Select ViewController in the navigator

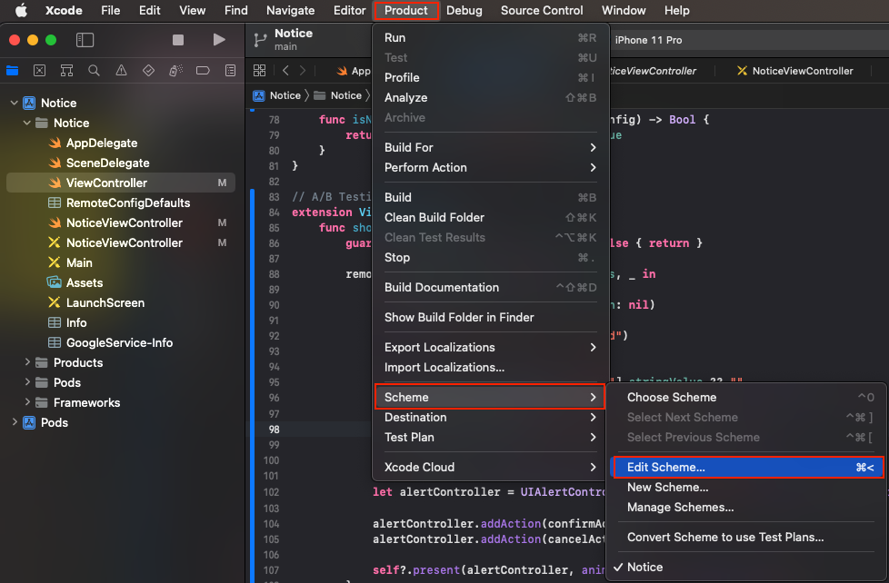121,183
